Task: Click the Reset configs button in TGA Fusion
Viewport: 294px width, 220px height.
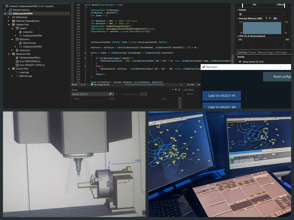Action: (277, 77)
